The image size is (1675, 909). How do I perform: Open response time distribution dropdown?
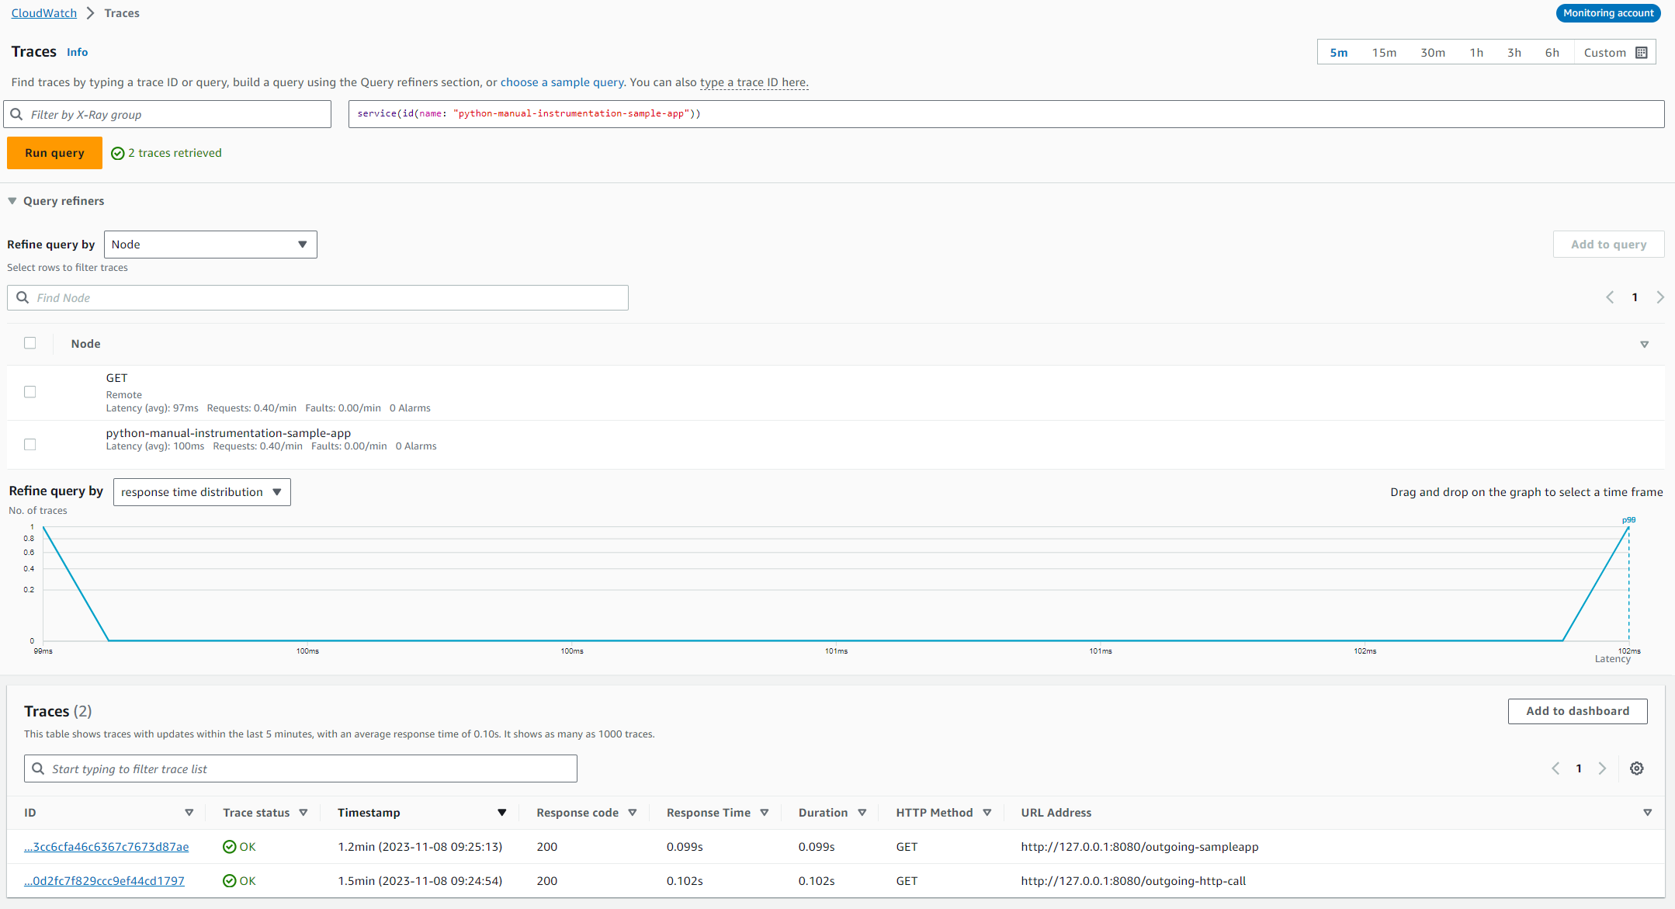point(202,492)
